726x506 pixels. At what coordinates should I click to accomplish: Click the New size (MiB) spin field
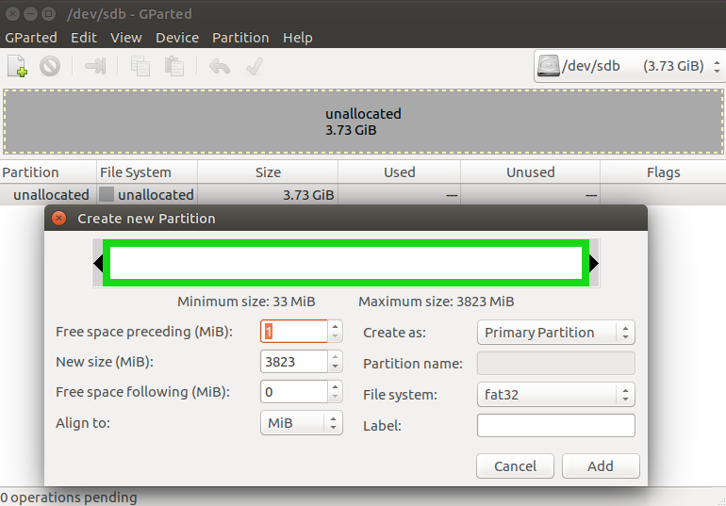[292, 362]
